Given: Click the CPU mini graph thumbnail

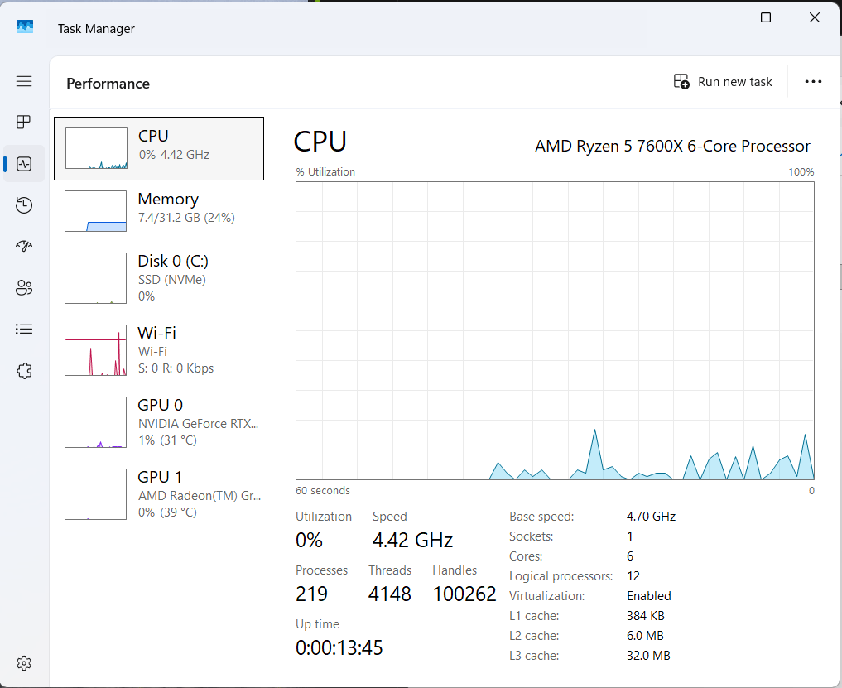Looking at the screenshot, I should click(x=96, y=148).
